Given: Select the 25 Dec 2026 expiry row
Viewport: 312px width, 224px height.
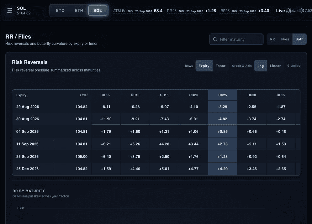Looking at the screenshot, I should point(156,169).
